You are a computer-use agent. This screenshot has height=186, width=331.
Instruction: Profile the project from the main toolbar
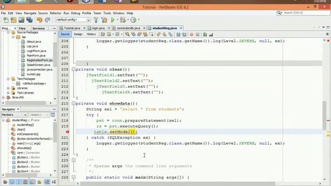pos(133,20)
